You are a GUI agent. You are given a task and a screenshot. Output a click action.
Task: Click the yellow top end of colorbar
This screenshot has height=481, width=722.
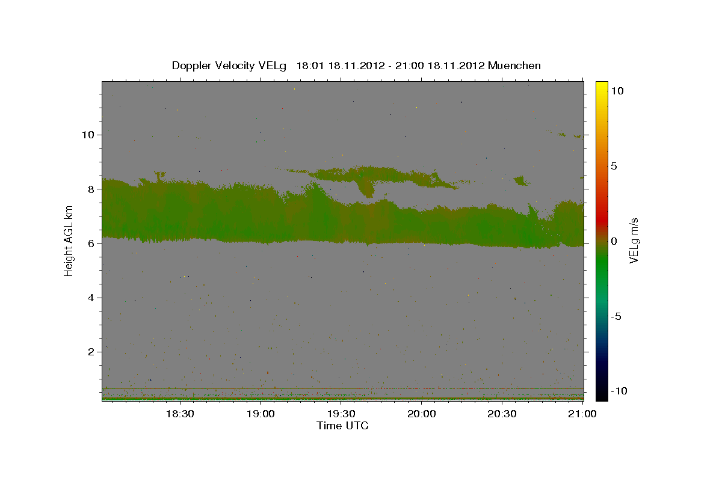coord(602,85)
